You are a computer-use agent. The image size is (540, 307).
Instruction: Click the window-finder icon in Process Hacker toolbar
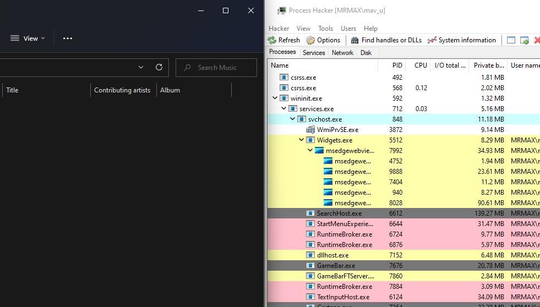tap(511, 40)
